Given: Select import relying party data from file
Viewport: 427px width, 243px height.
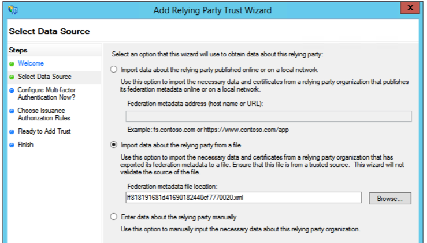Looking at the screenshot, I should tap(113, 145).
